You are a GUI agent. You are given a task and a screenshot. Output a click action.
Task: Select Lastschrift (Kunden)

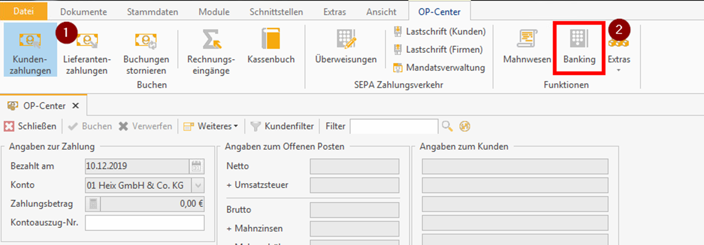click(440, 32)
